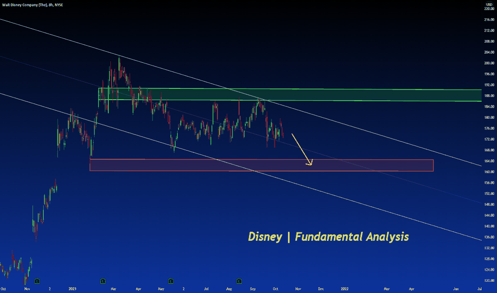Open the earnings marker near Nov 2020
This screenshot has width=497, height=293.
(37, 281)
